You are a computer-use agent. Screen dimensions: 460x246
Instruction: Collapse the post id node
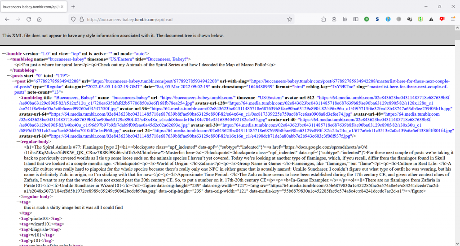(13, 81)
